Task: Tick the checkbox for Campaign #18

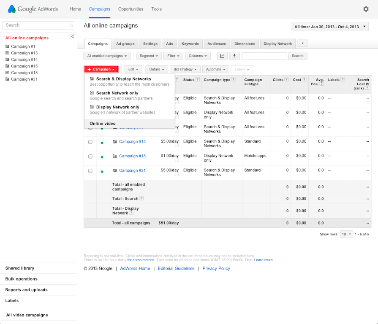Action: 90,157
